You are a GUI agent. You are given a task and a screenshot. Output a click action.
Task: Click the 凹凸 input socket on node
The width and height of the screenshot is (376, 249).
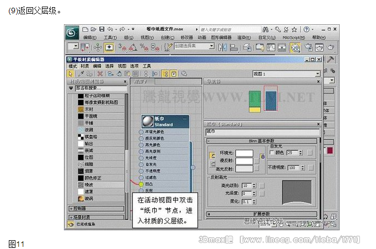coord(141,184)
